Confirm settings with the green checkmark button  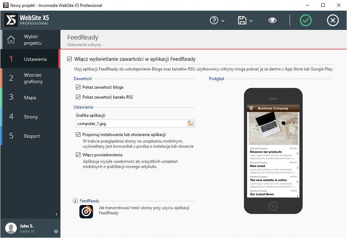point(306,20)
